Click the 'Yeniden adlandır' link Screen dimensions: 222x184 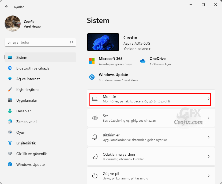137,49
